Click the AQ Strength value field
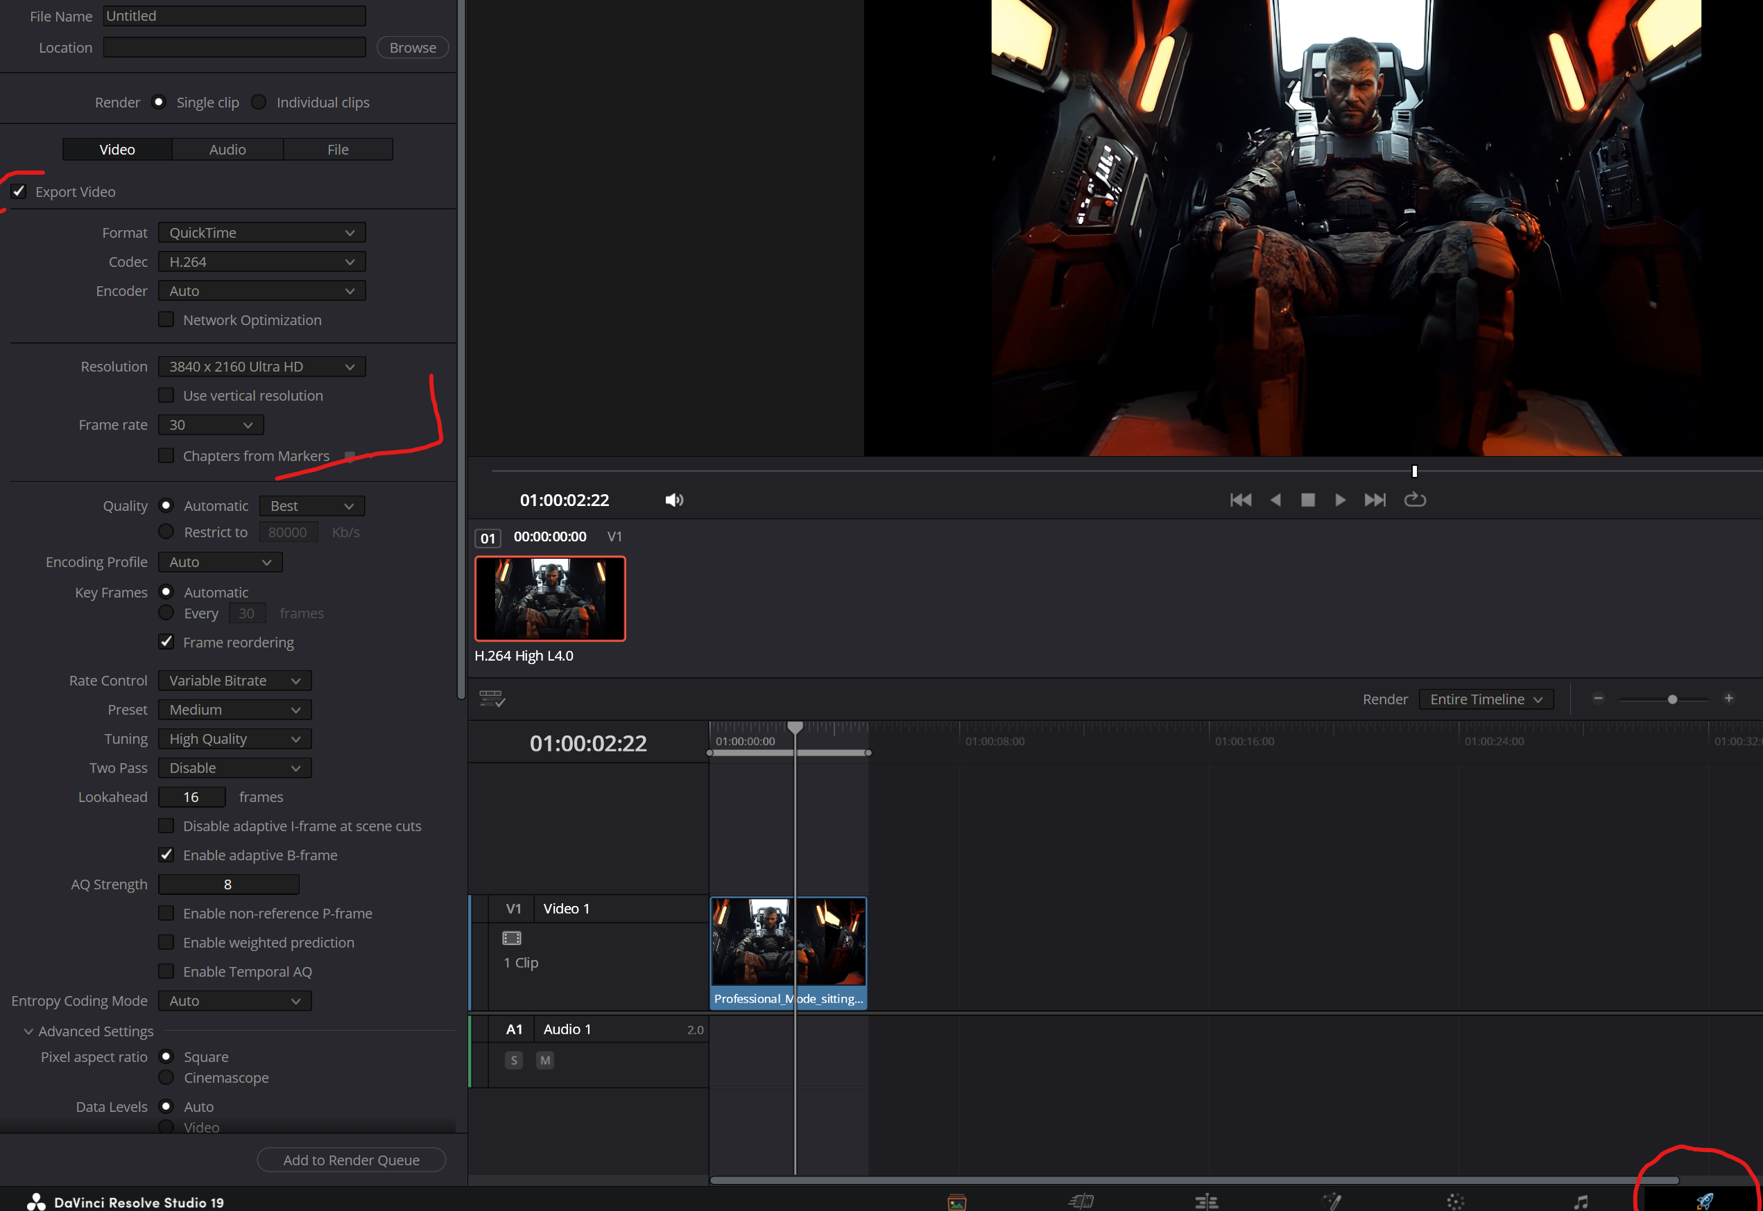The height and width of the screenshot is (1211, 1763). (228, 884)
